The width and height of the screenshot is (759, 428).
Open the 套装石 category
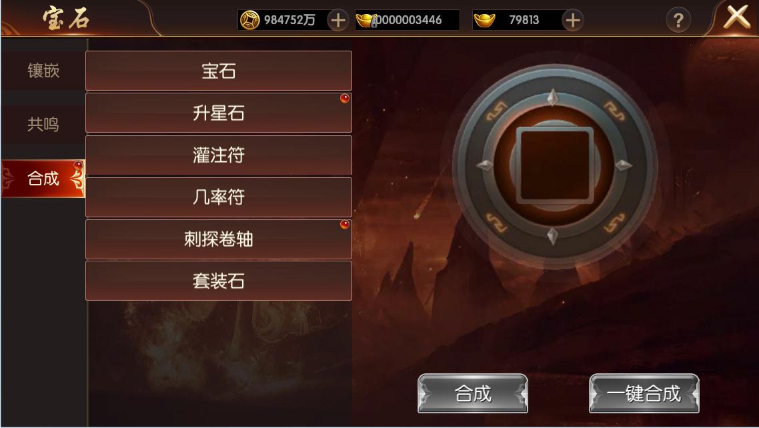click(219, 281)
